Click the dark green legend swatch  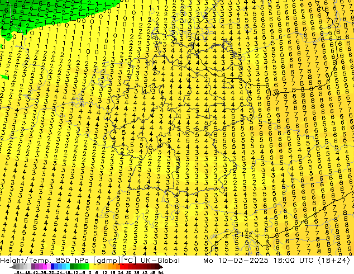[x=71, y=267]
